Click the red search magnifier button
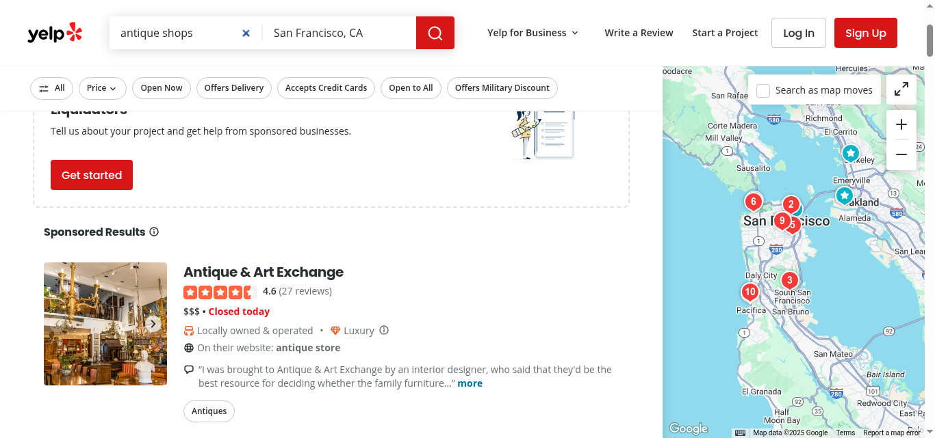Viewport: 935px width, 438px height. [x=435, y=33]
